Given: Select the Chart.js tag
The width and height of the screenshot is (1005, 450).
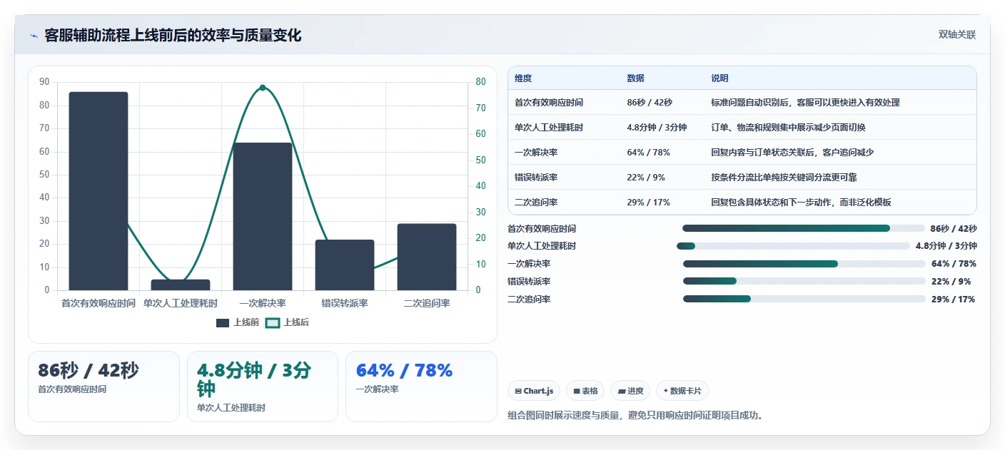Looking at the screenshot, I should pos(534,391).
